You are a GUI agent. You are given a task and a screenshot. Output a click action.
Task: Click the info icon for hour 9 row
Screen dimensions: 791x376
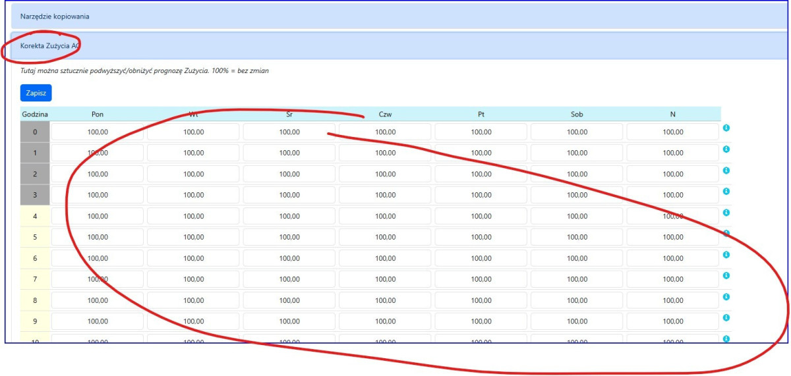(x=726, y=317)
